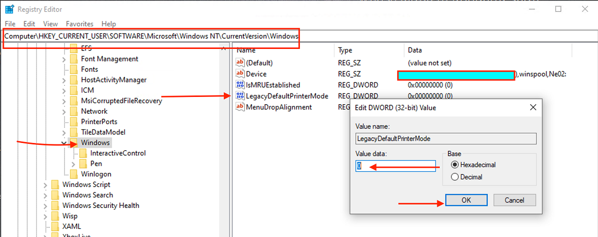
Task: Select the Hexadecimal base option
Action: [x=455, y=165]
